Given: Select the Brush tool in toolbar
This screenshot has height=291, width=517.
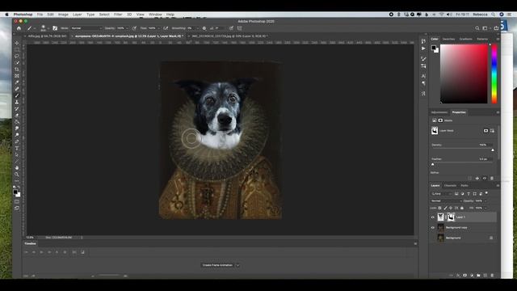Looking at the screenshot, I should (17, 95).
